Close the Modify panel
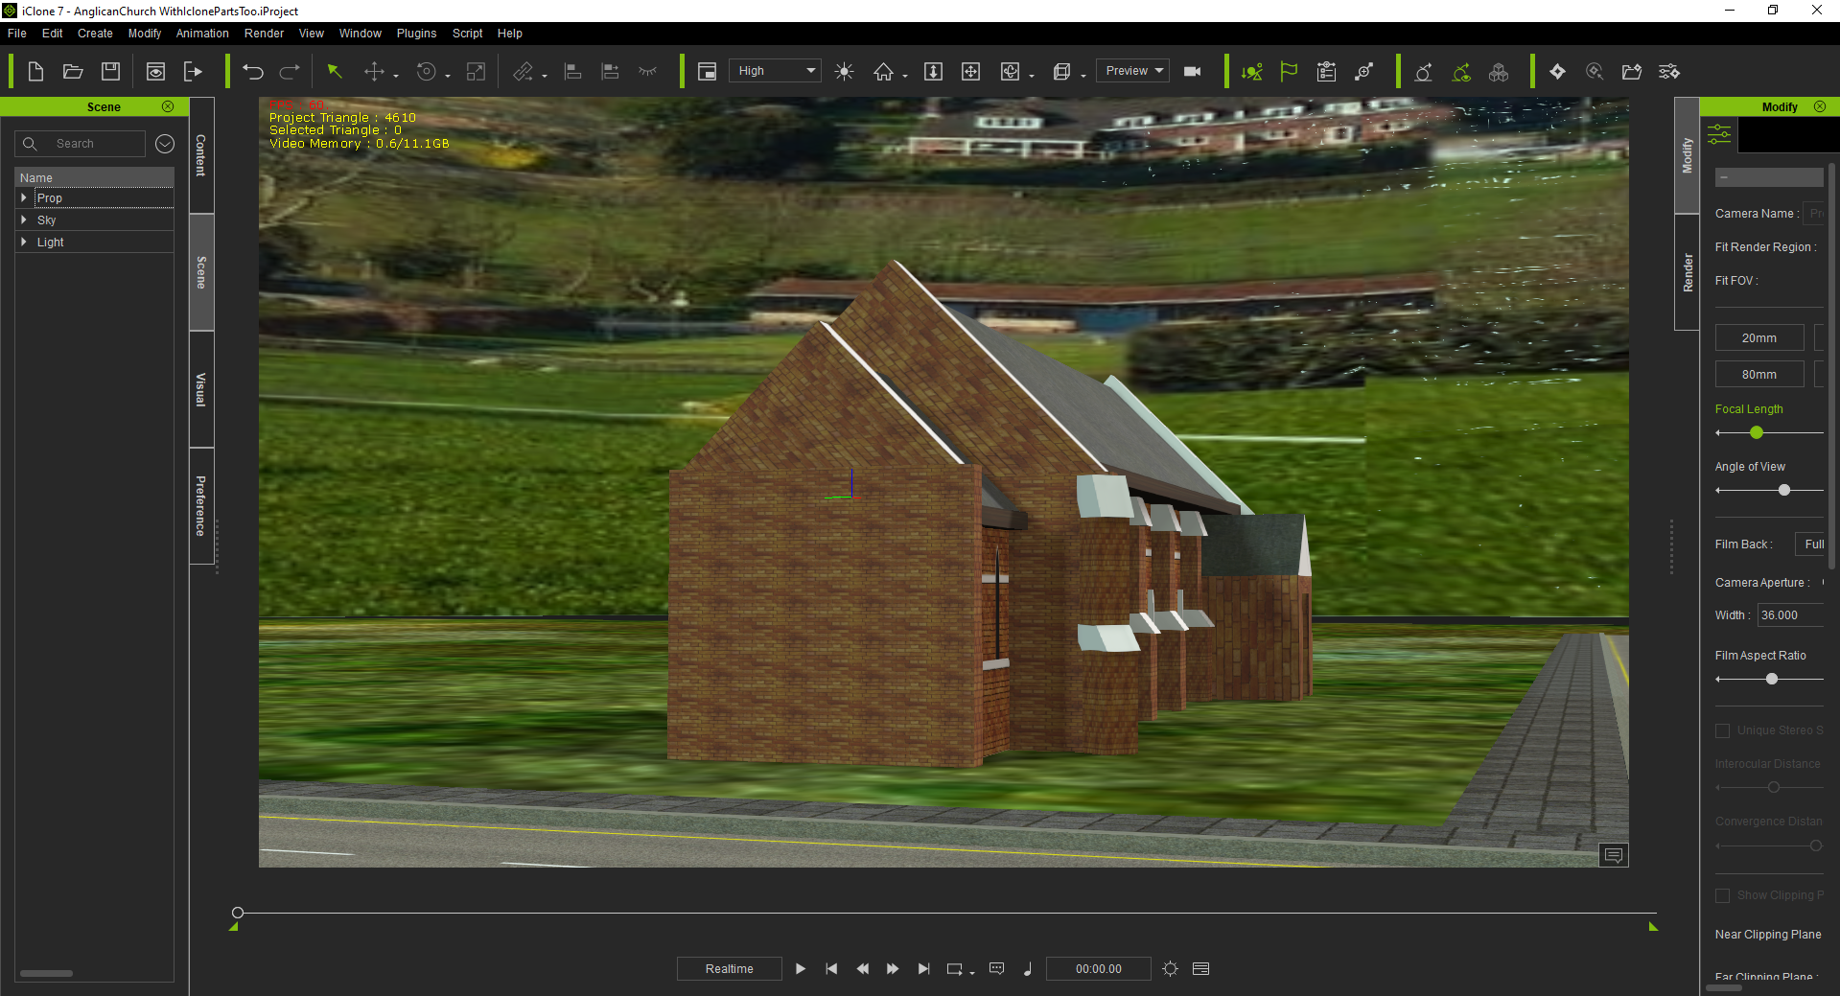Viewport: 1840px width, 996px height. click(1820, 106)
